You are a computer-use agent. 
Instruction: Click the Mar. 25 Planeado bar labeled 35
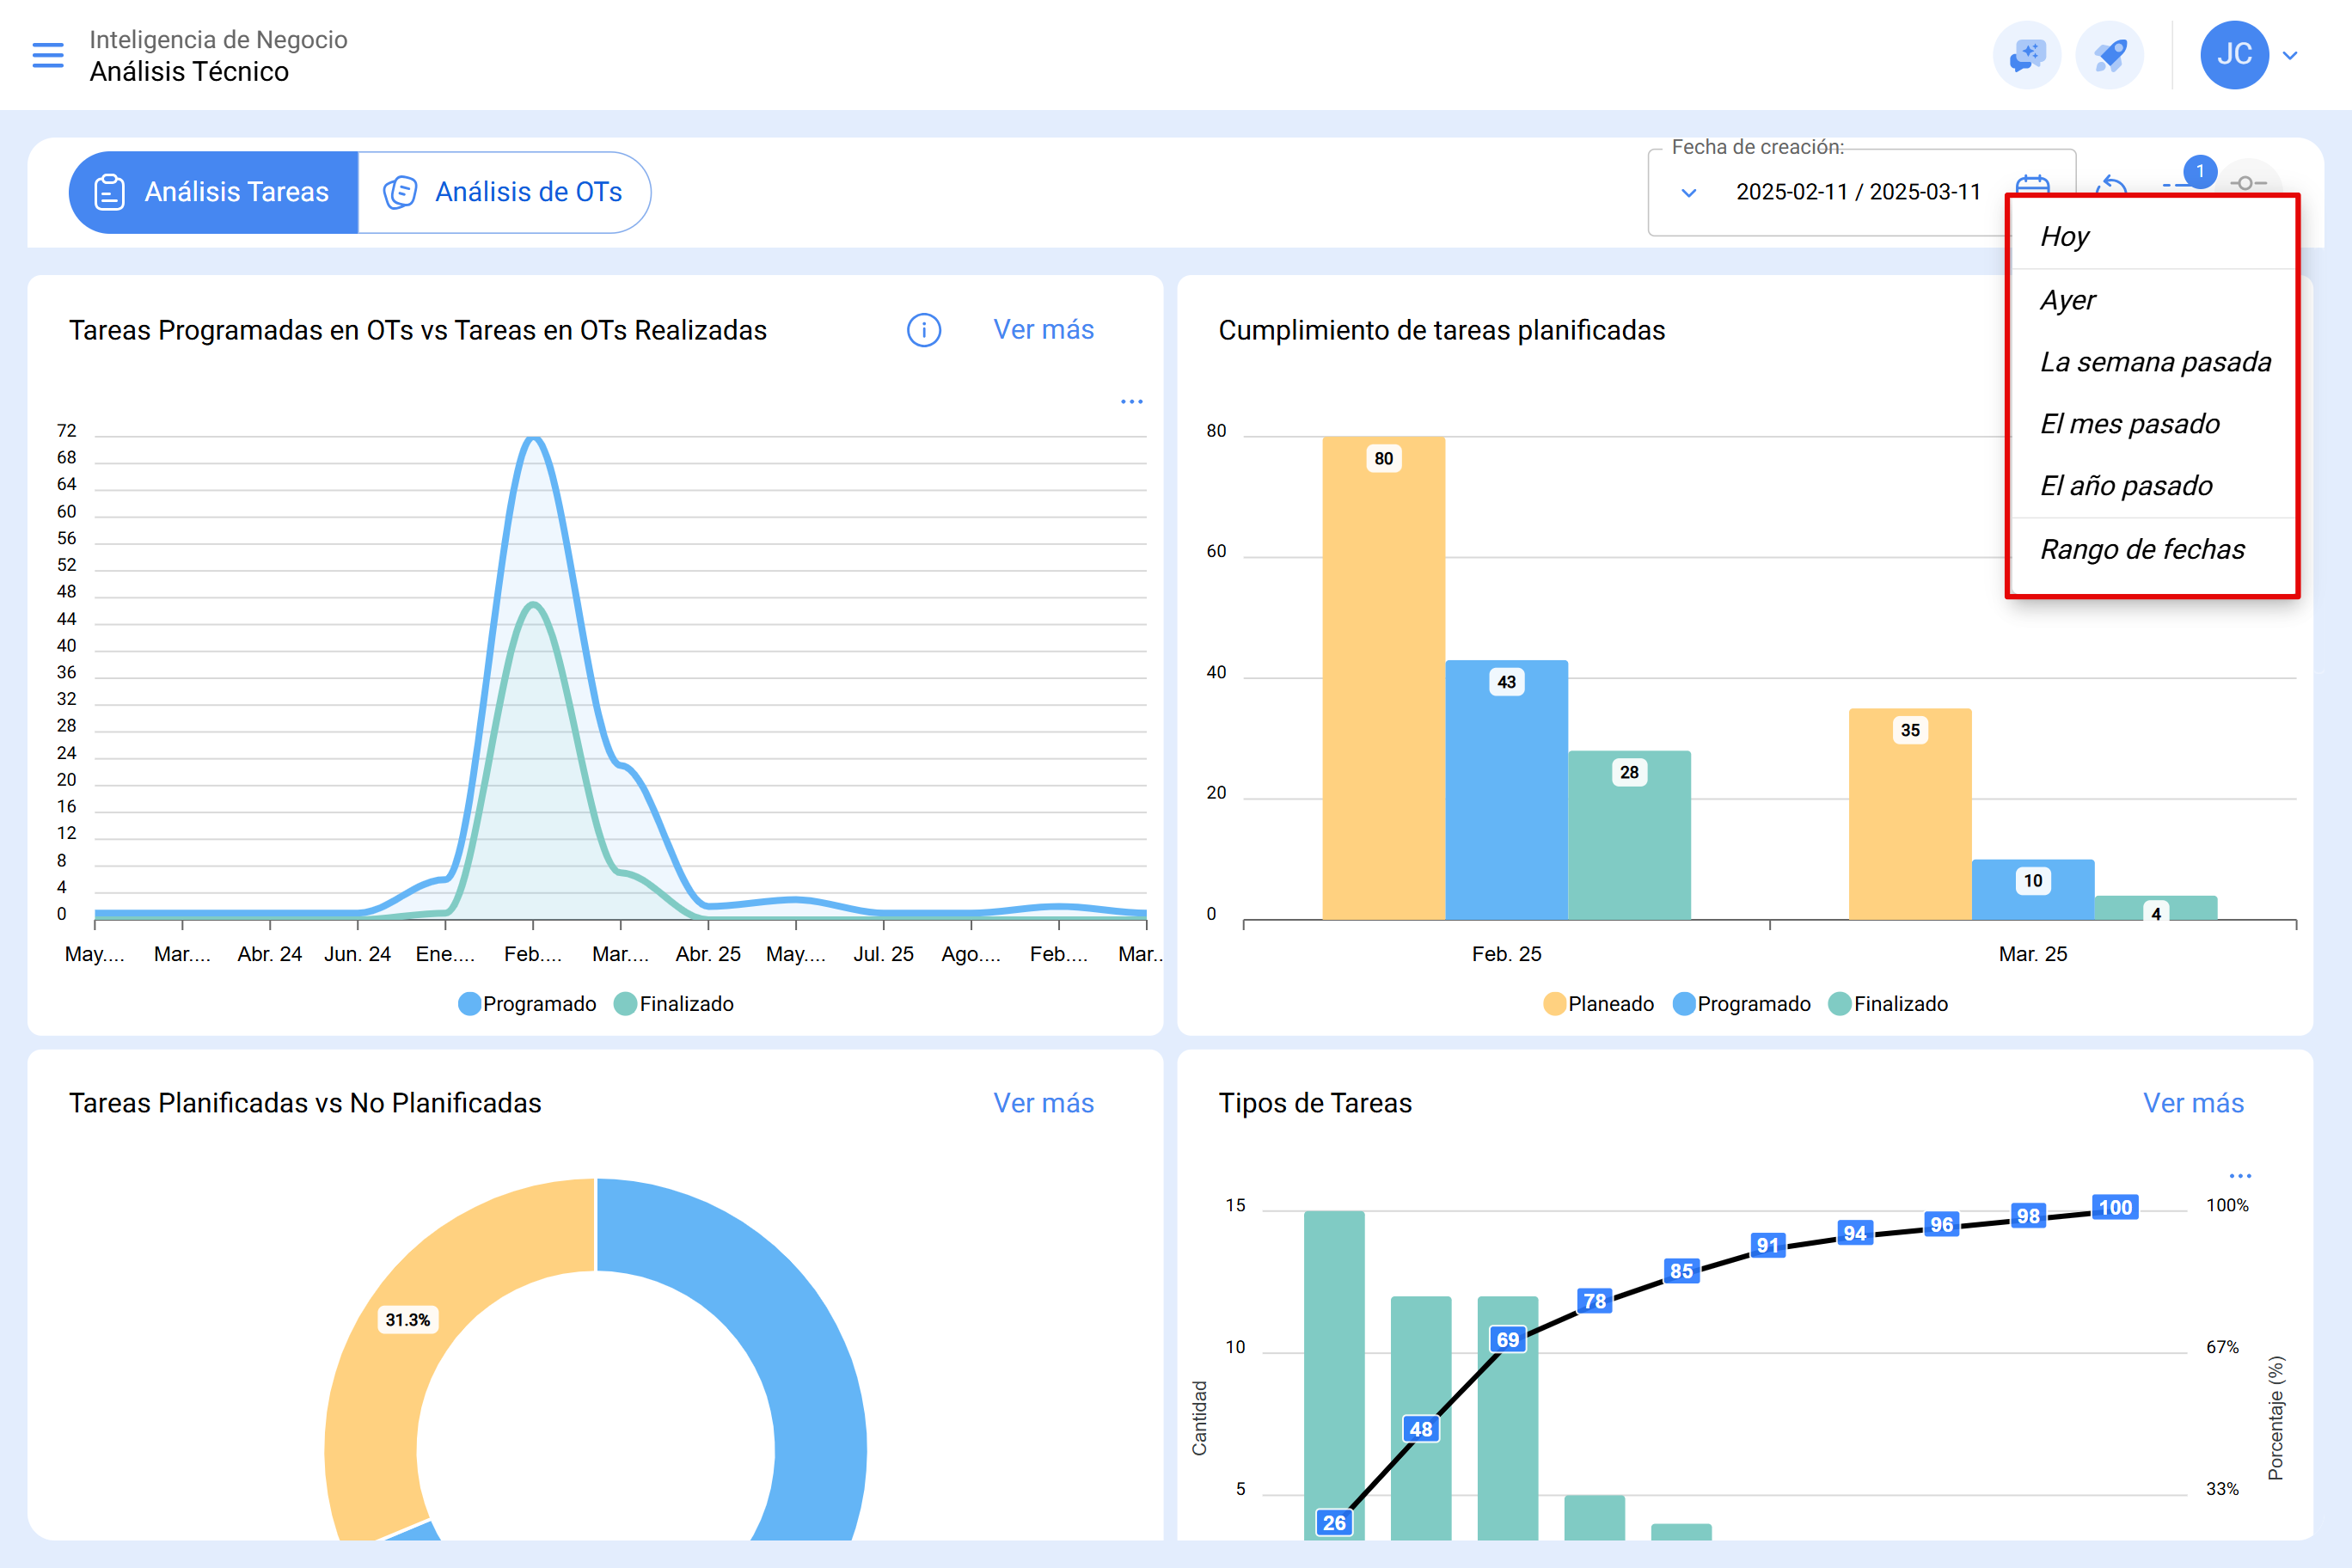click(1910, 814)
